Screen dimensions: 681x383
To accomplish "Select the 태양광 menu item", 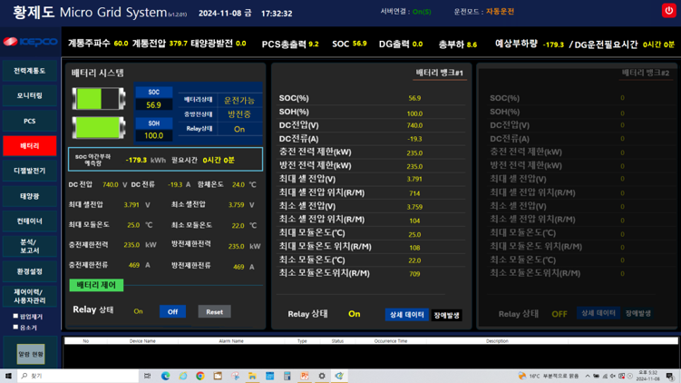I will (29, 196).
